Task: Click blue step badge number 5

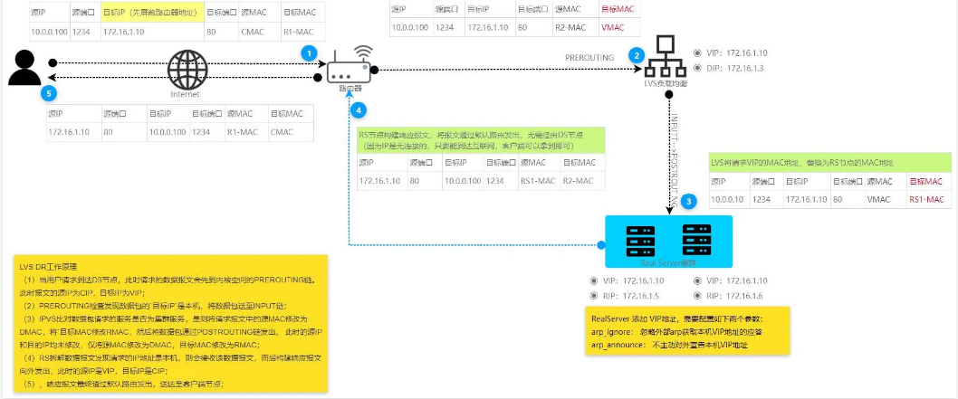Action: (x=51, y=92)
